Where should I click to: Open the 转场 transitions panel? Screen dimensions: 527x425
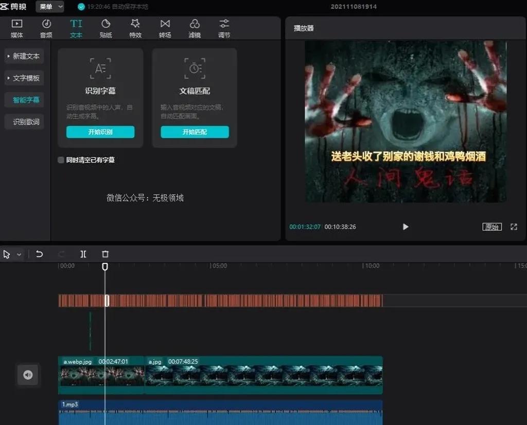click(165, 28)
